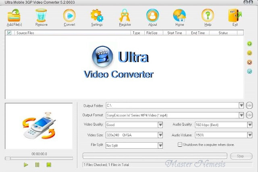The height and width of the screenshot is (172, 258).
Task: Click the Exit door icon
Action: (x=235, y=15)
